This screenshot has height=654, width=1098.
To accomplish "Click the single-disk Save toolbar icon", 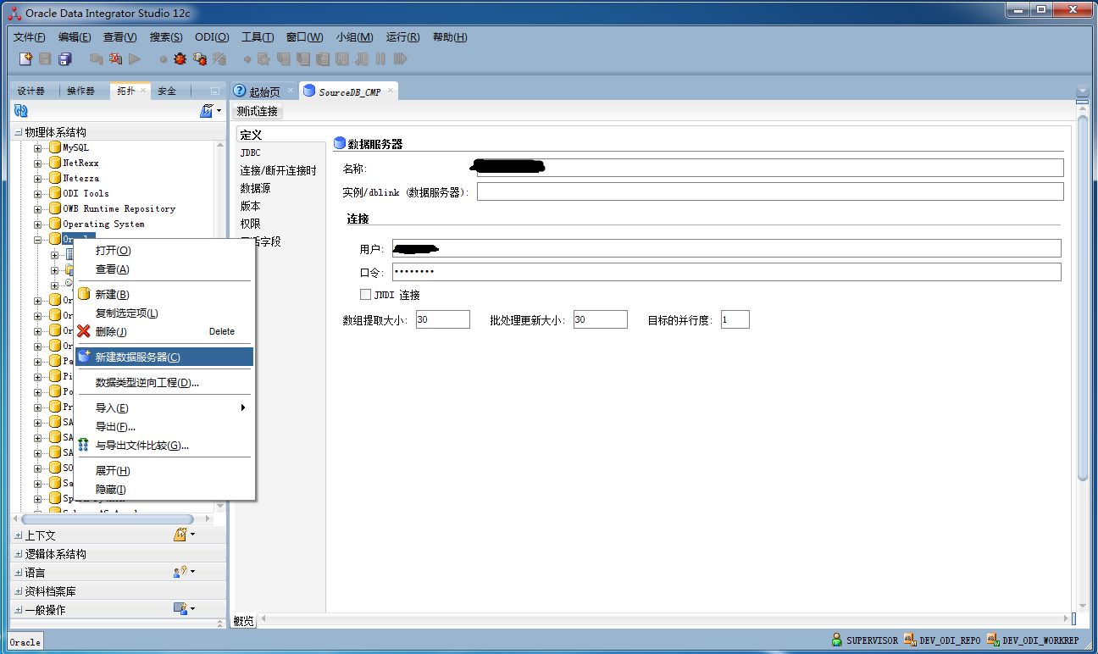I will coord(45,59).
